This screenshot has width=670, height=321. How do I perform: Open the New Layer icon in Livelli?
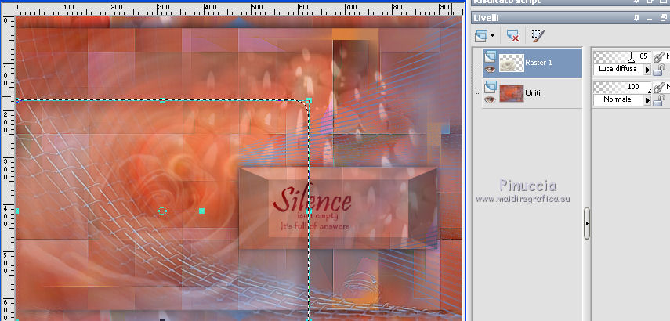[x=480, y=35]
